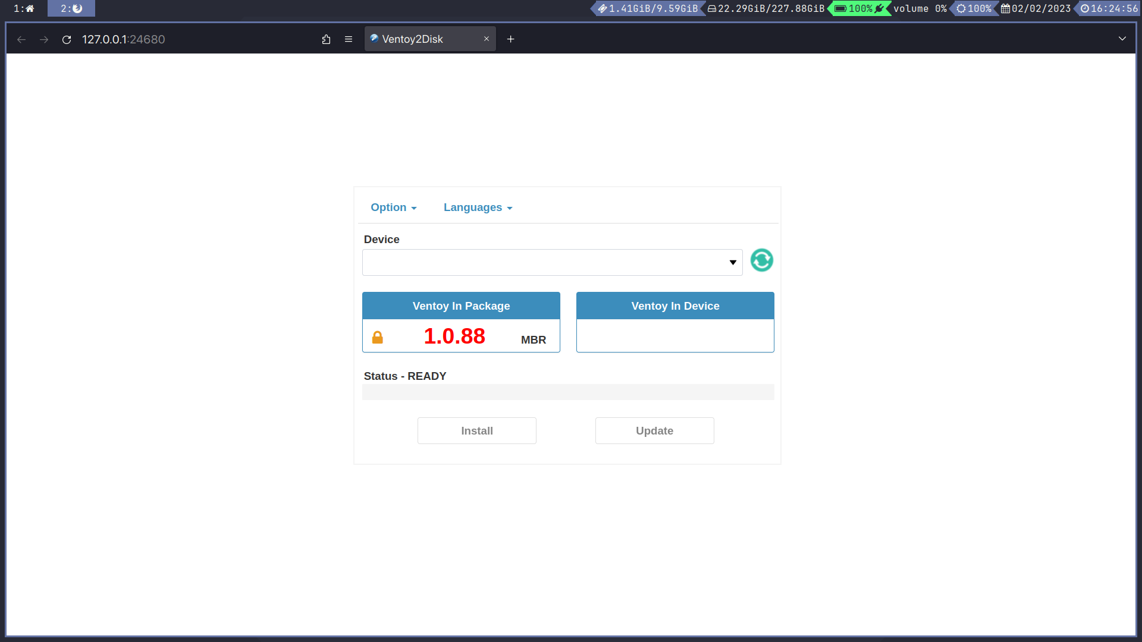Viewport: 1142px width, 642px height.
Task: Click the Install button
Action: (x=476, y=430)
